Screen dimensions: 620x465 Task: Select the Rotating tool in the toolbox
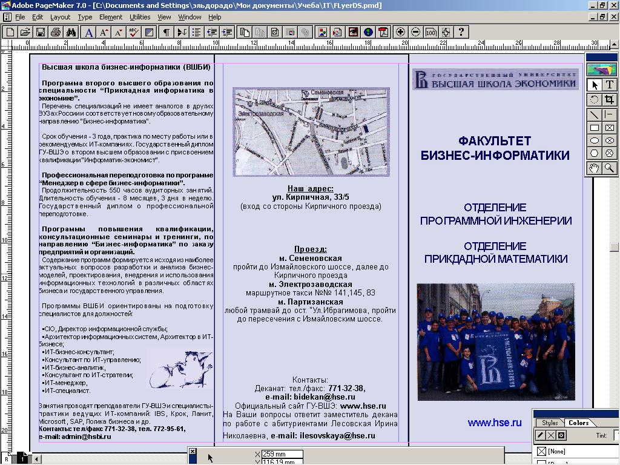coord(595,100)
